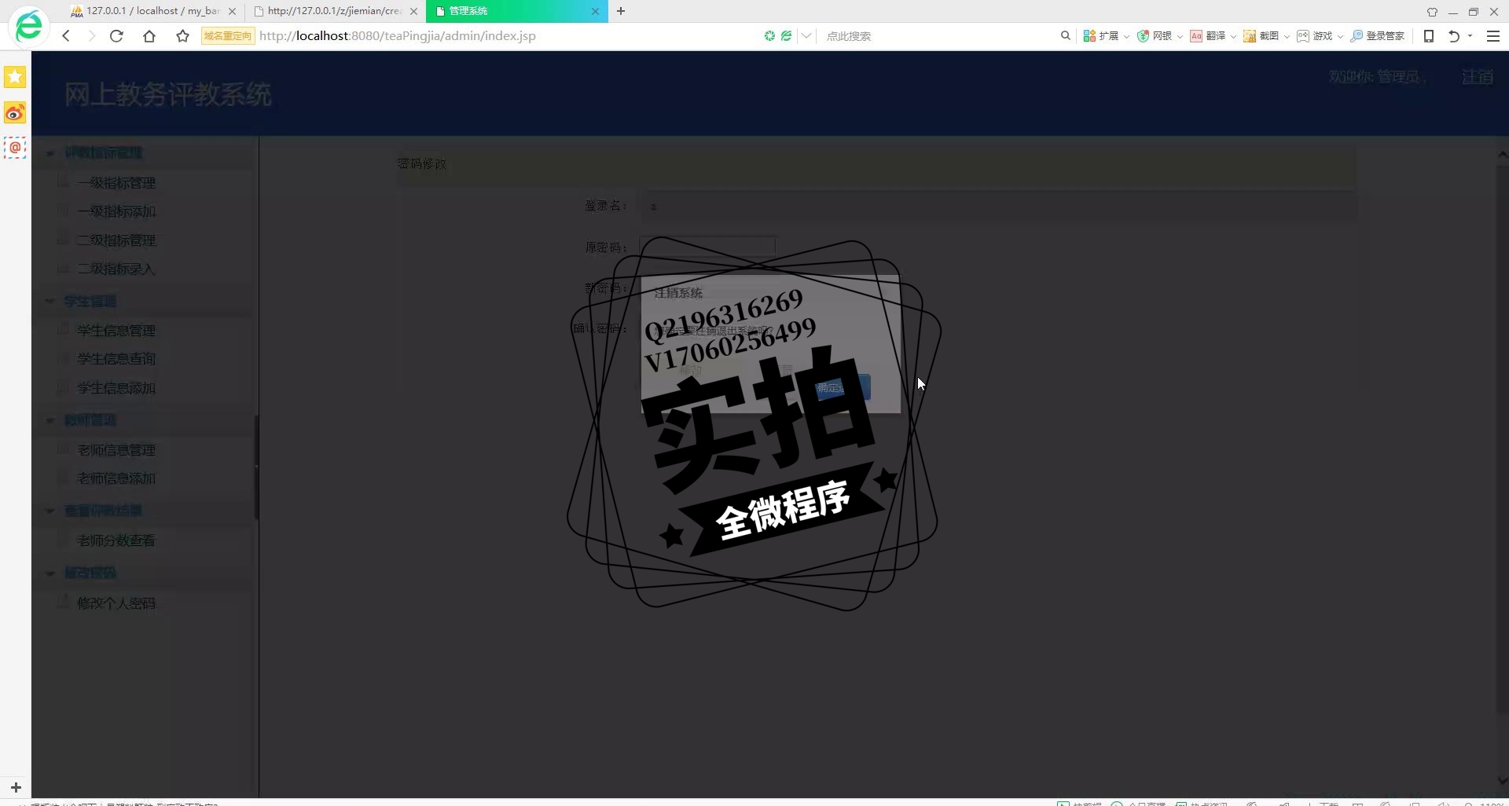Viewport: 1509px width, 806px height.
Task: Confirm logout with the blue 确定 button
Action: tap(843, 387)
